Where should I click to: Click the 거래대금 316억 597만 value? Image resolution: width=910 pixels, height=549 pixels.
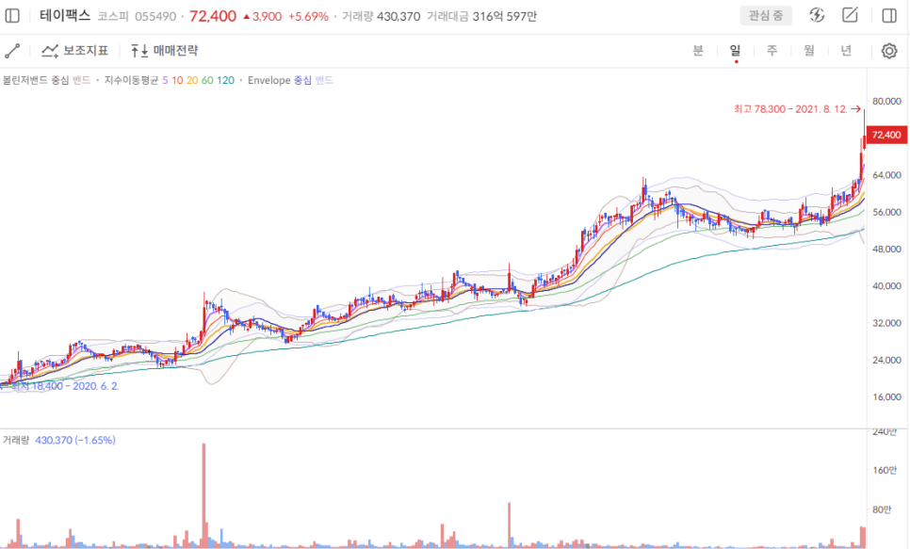pyautogui.click(x=481, y=16)
